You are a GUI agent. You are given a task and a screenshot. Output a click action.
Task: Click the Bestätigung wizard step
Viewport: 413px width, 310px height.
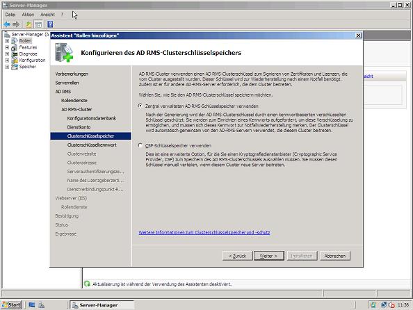[x=67, y=216]
